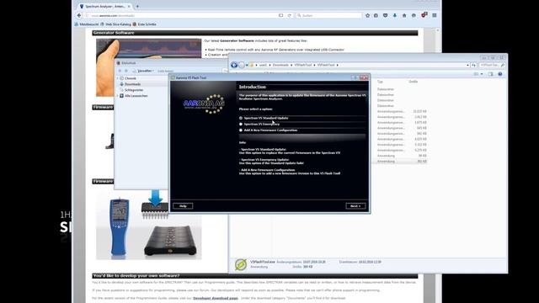Click the Help button in Flash Tool
Image resolution: width=539 pixels, height=303 pixels.
pos(183,206)
